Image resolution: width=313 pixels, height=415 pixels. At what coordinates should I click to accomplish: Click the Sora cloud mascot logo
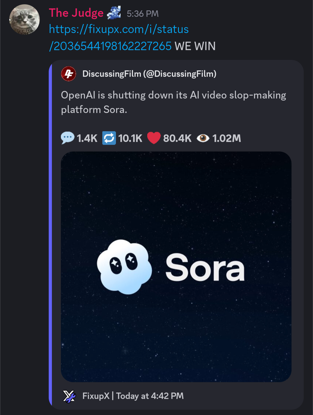(x=124, y=266)
